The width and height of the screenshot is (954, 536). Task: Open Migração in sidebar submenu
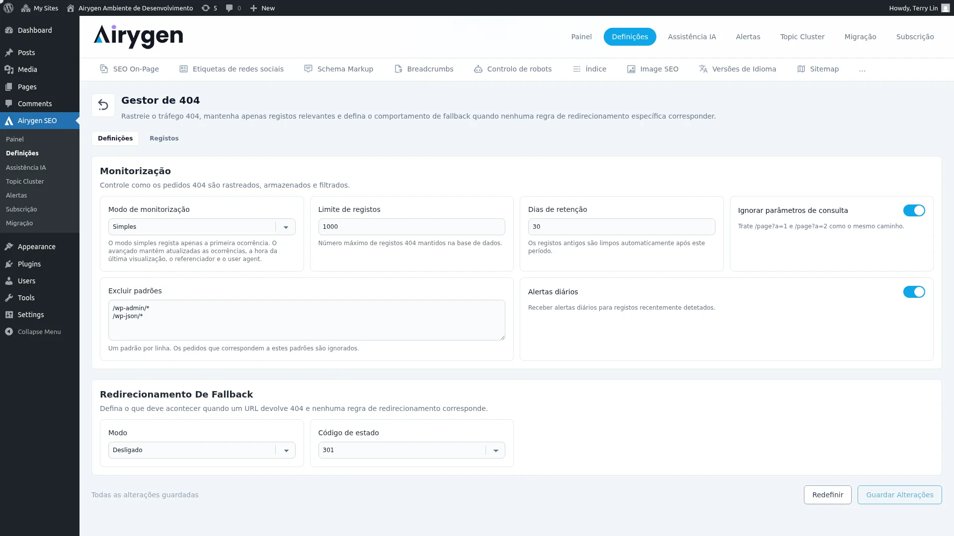(19, 223)
